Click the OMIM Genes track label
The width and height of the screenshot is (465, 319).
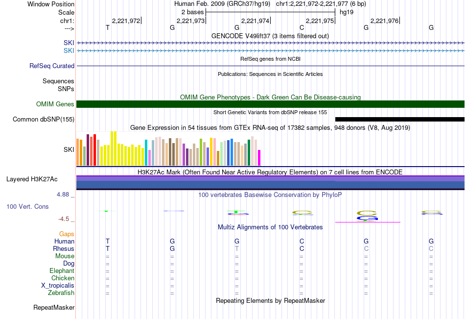pyautogui.click(x=55, y=104)
